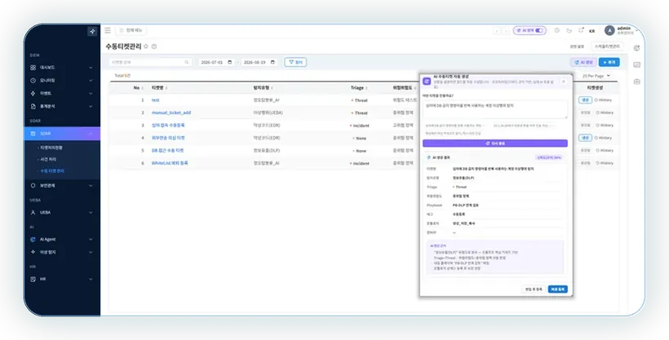Click the 모니터링 clock icon in the sidebar

point(33,80)
